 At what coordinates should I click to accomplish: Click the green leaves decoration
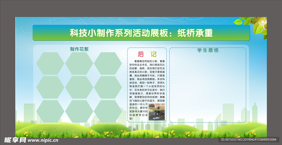tap(255, 26)
